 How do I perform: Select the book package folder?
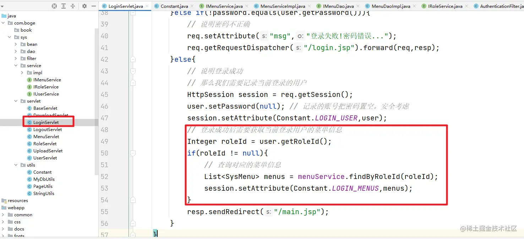(23, 30)
